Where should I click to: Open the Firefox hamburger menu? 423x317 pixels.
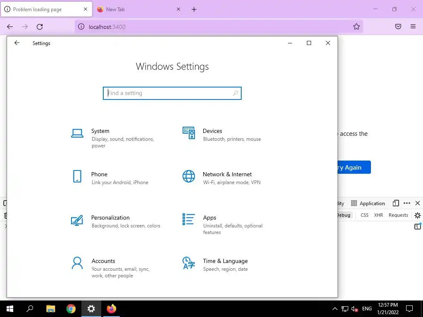(x=413, y=26)
